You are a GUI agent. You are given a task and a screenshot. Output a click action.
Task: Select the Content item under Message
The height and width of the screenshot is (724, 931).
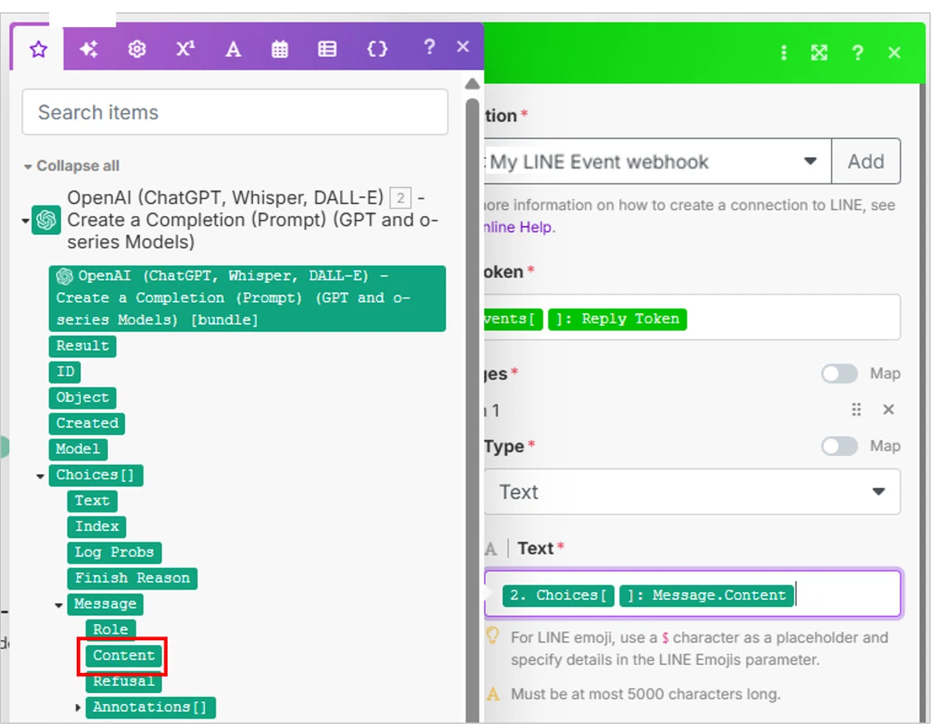click(x=124, y=656)
